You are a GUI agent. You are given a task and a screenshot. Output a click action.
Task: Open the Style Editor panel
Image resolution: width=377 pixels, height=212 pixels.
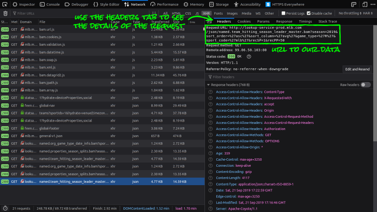click(x=107, y=4)
